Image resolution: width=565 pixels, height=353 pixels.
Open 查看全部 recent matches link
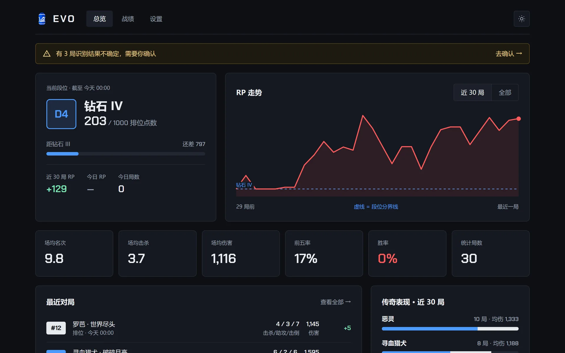[x=335, y=302]
